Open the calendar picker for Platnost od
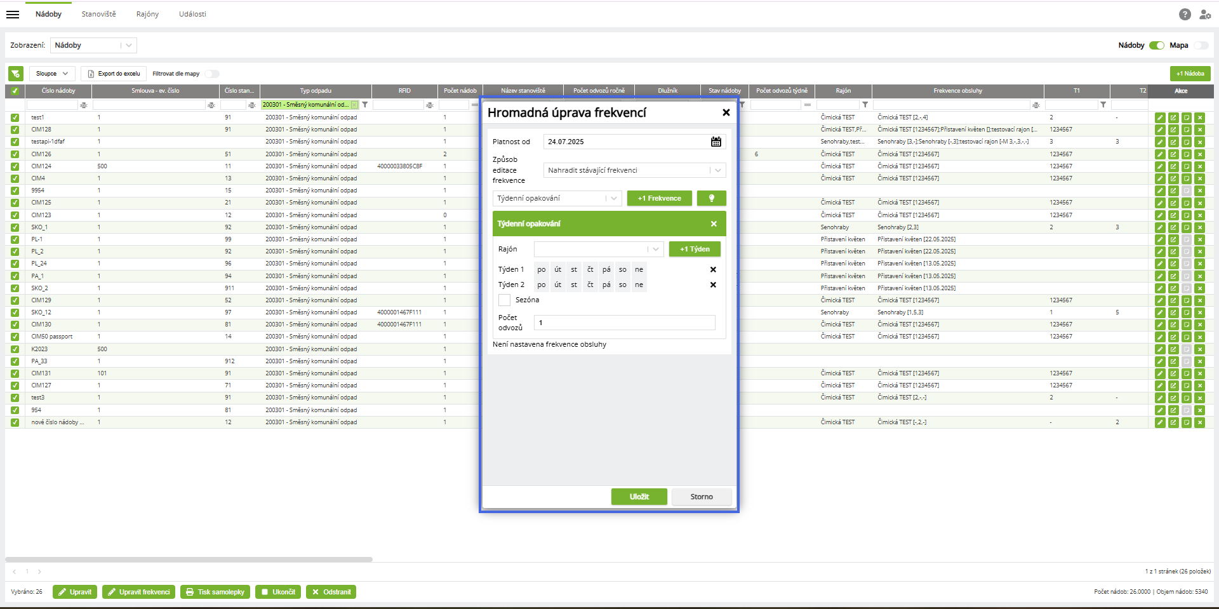Screen dimensions: 1219x609 [x=716, y=142]
